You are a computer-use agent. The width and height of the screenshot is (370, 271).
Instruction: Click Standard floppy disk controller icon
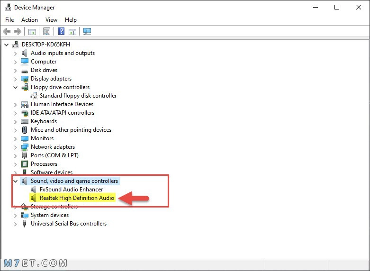click(x=34, y=96)
